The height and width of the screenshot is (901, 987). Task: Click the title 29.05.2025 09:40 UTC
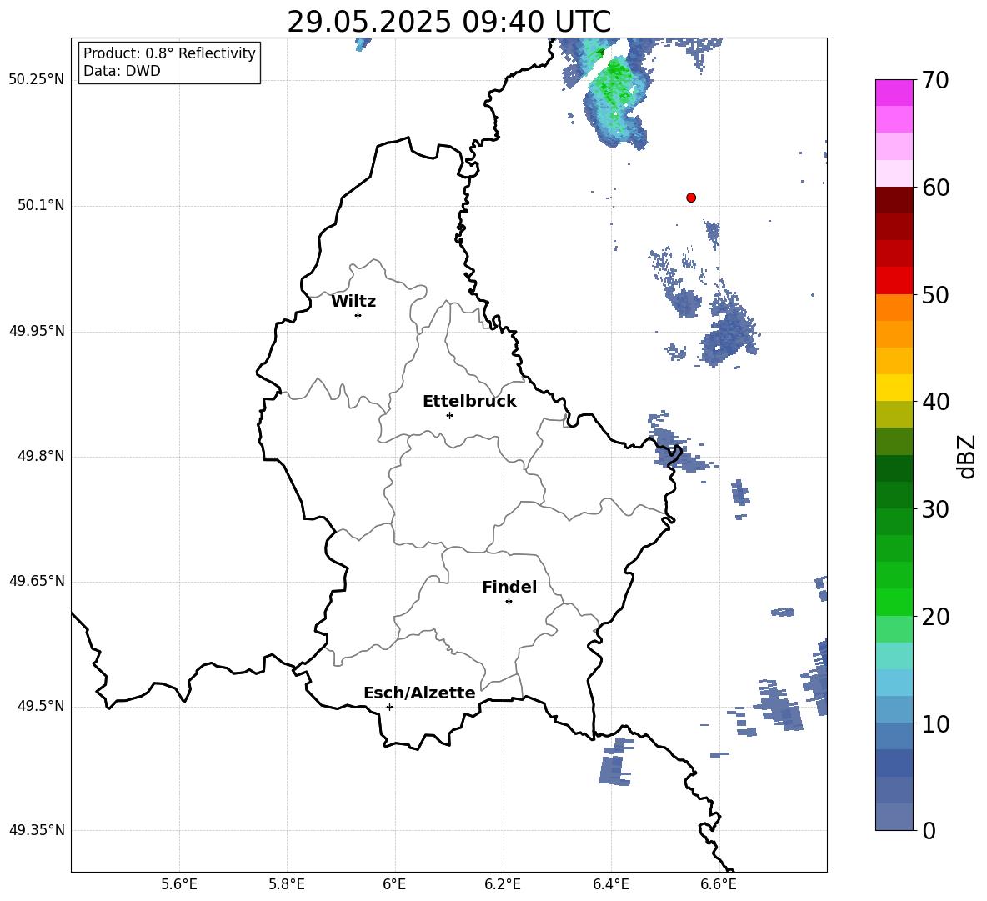448,22
